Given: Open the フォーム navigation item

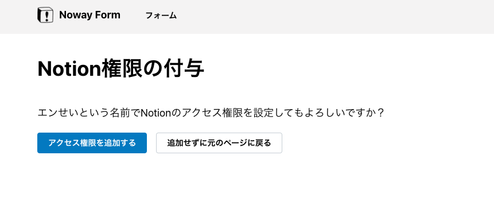Looking at the screenshot, I should pyautogui.click(x=161, y=15).
